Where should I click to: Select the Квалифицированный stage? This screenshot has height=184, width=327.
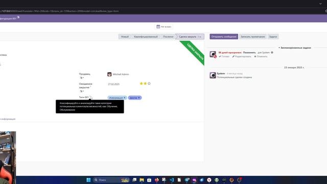point(146,37)
